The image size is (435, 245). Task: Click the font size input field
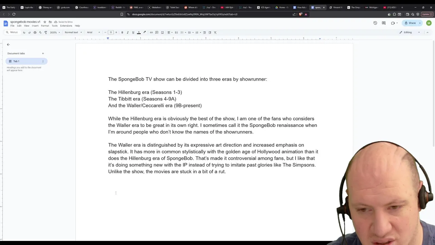point(110,32)
